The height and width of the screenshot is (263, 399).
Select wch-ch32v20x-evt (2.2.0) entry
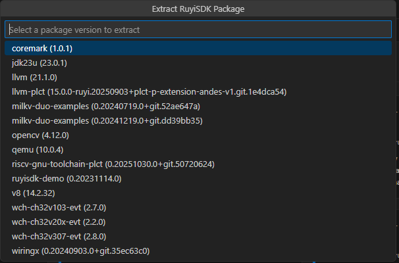click(198, 222)
